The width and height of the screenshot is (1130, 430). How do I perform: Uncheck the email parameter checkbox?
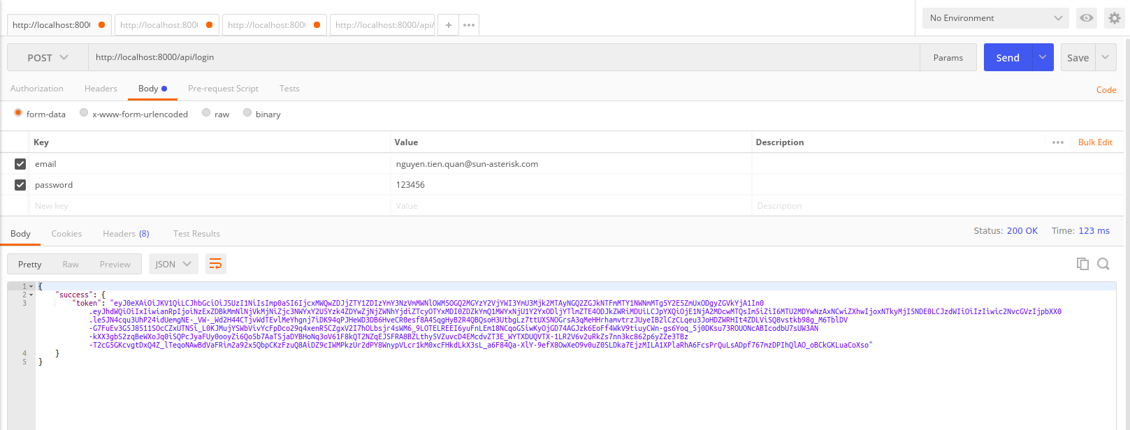(x=20, y=164)
